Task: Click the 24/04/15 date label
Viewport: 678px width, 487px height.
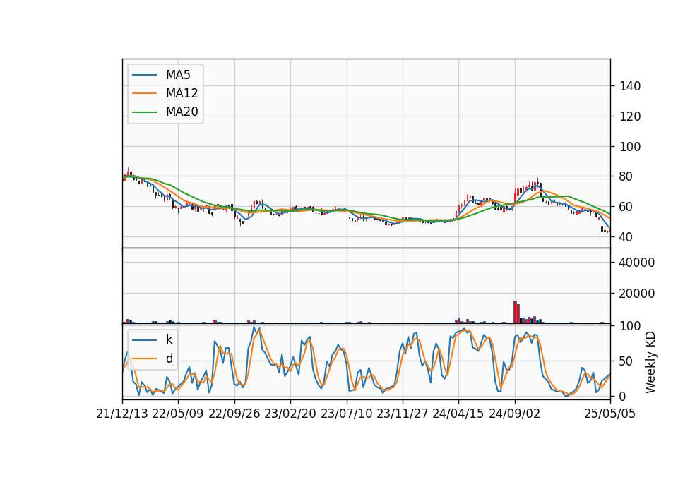Action: 458,414
